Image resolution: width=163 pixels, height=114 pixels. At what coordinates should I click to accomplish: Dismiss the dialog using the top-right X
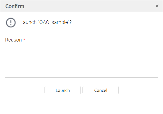click(157, 6)
